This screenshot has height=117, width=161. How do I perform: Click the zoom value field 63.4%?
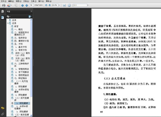[55, 5]
